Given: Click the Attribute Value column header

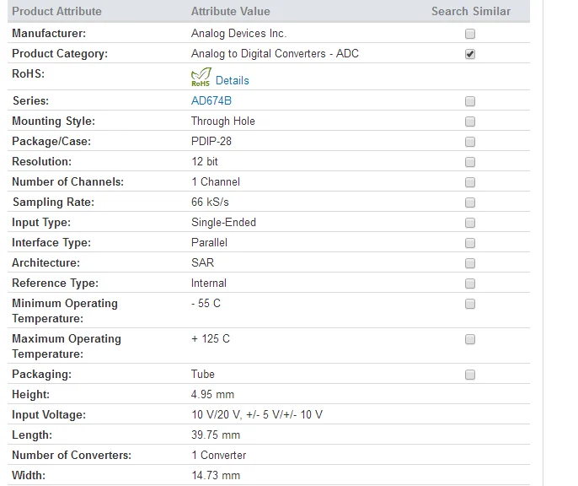Looking at the screenshot, I should pos(230,11).
